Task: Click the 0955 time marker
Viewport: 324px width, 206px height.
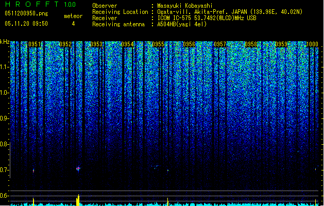Action: pyautogui.click(x=158, y=44)
